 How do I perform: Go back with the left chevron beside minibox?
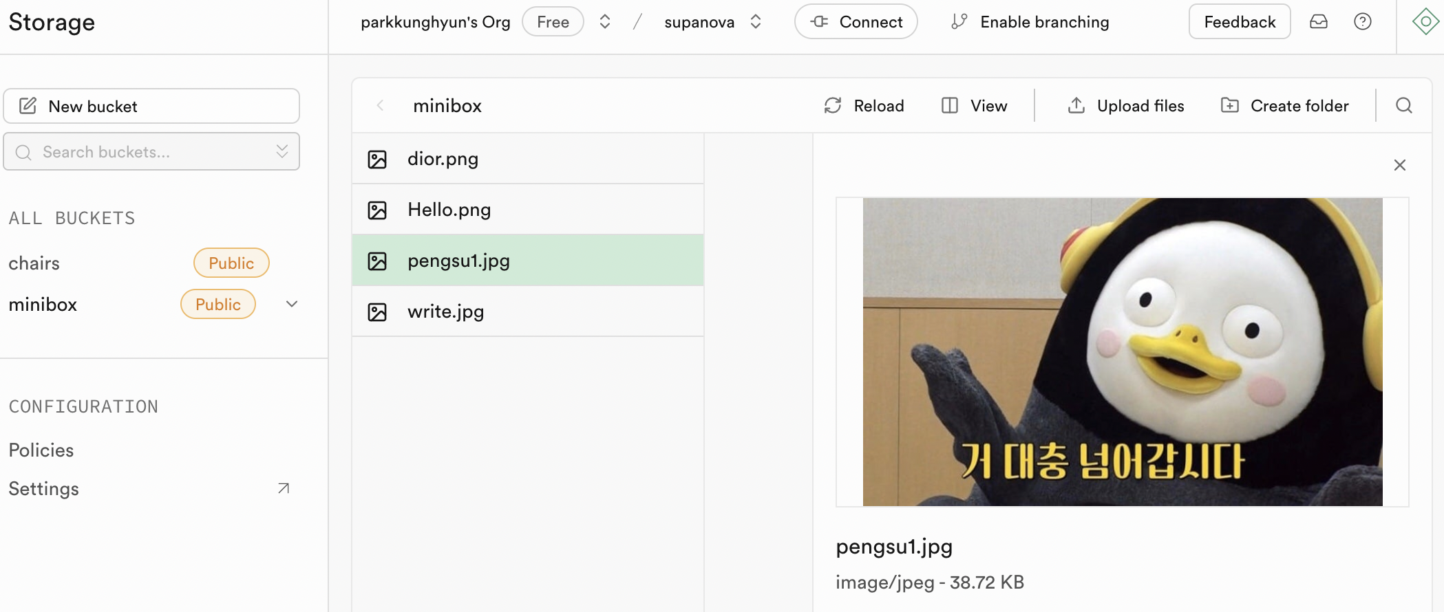(x=380, y=105)
